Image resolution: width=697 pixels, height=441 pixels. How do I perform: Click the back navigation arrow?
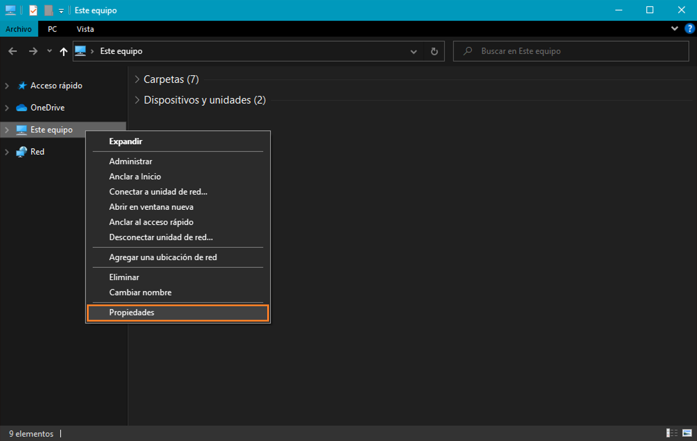point(12,51)
